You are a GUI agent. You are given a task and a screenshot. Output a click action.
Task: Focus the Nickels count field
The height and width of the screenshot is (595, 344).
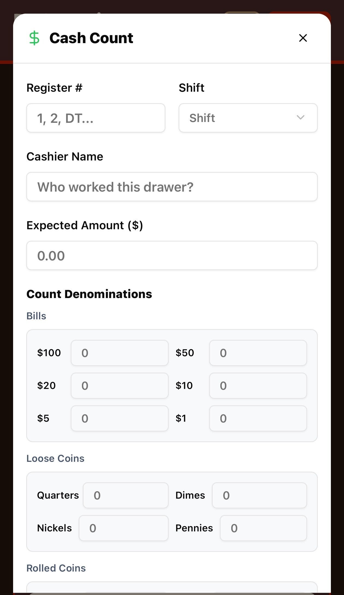point(123,528)
